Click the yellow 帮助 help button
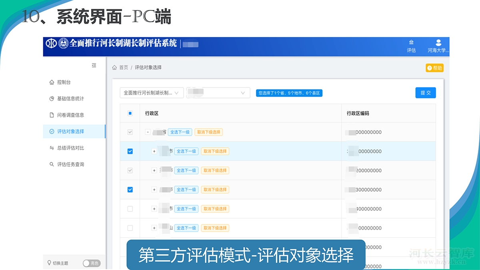The height and width of the screenshot is (270, 480). click(434, 68)
